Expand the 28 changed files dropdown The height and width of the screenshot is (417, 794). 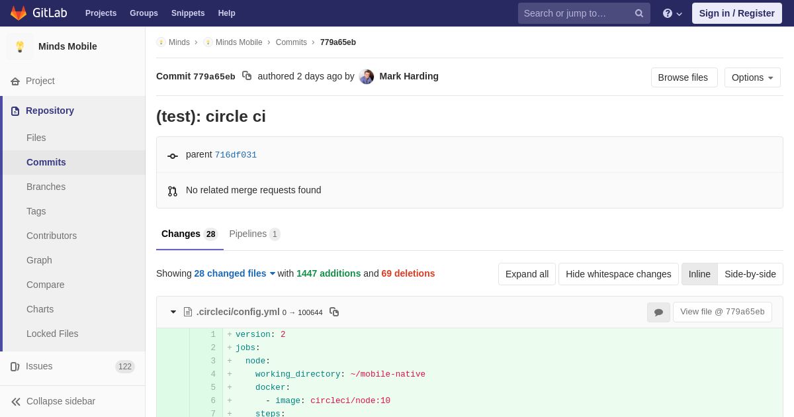click(234, 273)
